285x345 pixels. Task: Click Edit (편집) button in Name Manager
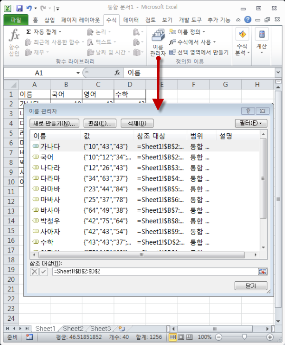(x=100, y=123)
